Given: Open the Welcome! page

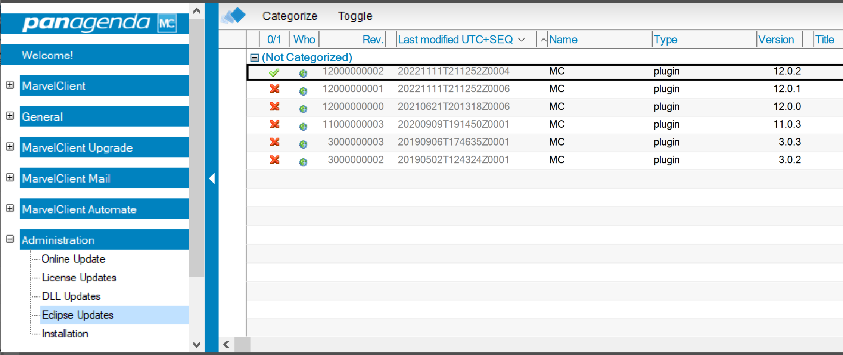Looking at the screenshot, I should (47, 55).
